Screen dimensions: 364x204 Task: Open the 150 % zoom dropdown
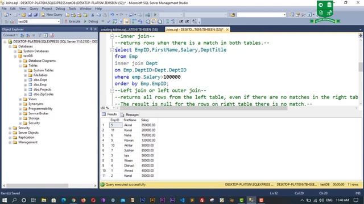click(x=114, y=108)
